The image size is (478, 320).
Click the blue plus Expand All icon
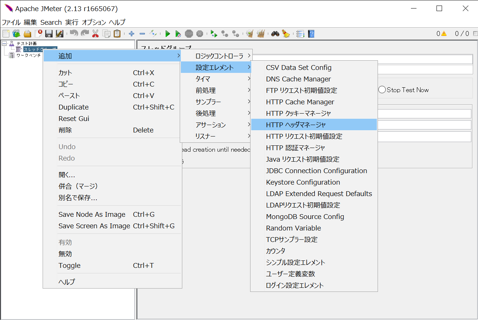tap(132, 34)
